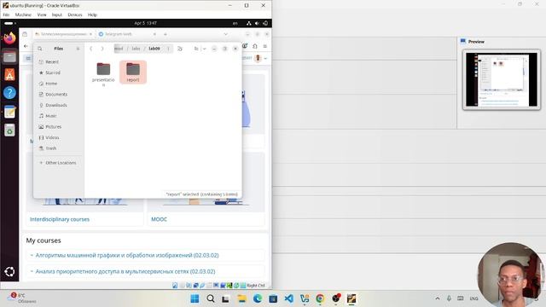The height and width of the screenshot is (307, 546).
Task: Open Visual Studio Code in taskbar
Action: (x=288, y=298)
